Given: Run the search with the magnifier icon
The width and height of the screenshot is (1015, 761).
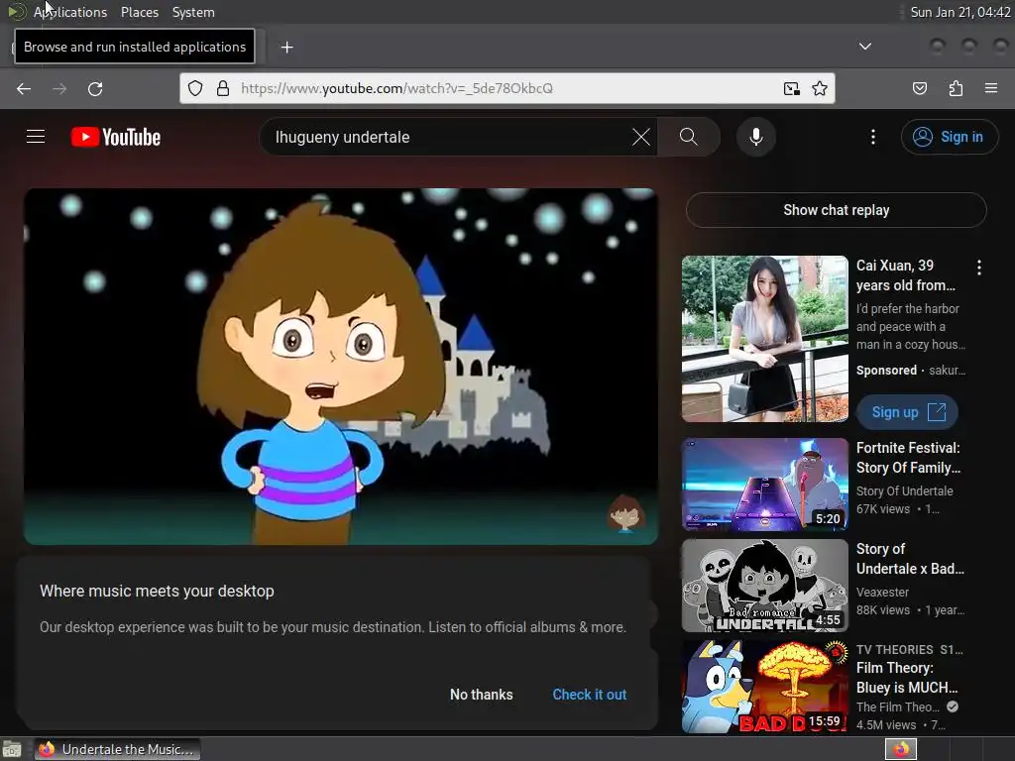Looking at the screenshot, I should tap(689, 137).
